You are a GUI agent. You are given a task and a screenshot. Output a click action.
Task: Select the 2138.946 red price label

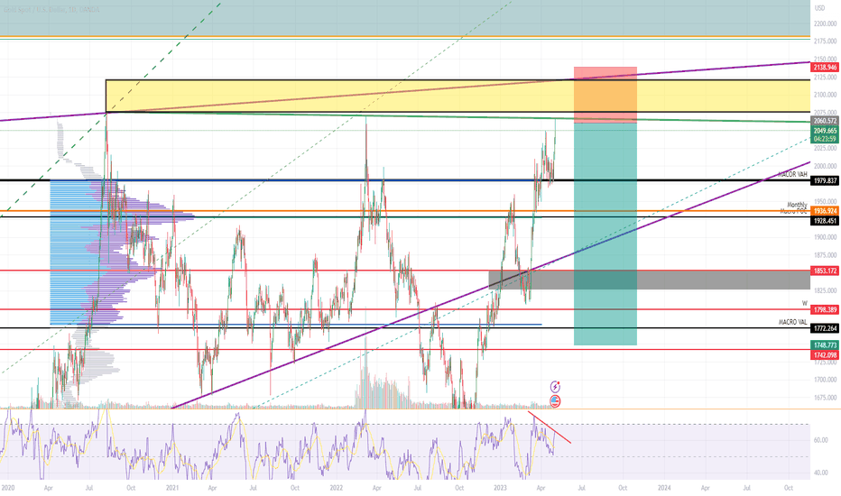click(825, 67)
